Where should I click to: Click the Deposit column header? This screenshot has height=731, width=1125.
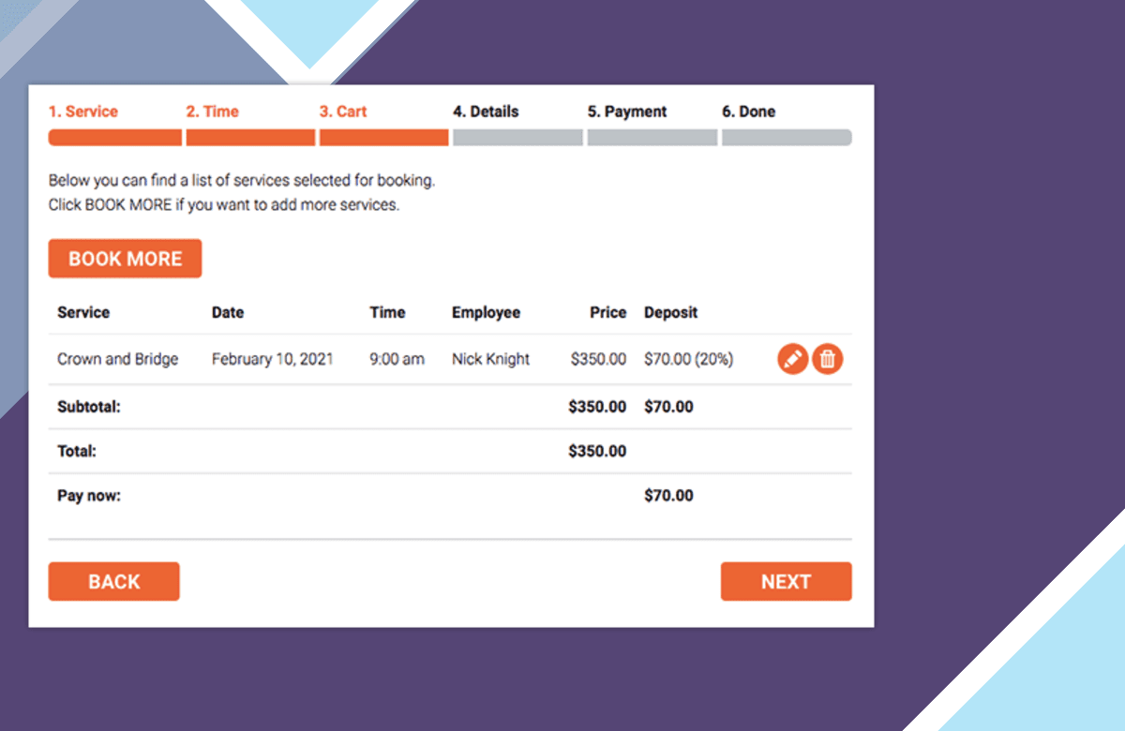[671, 313]
